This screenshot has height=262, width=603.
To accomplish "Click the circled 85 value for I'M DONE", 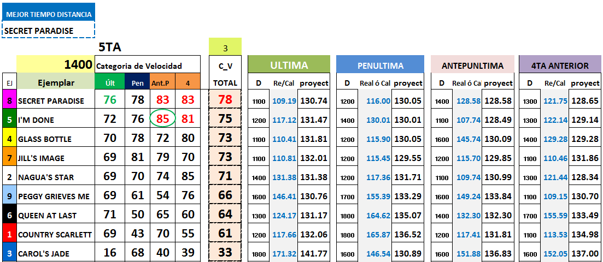I will [163, 119].
